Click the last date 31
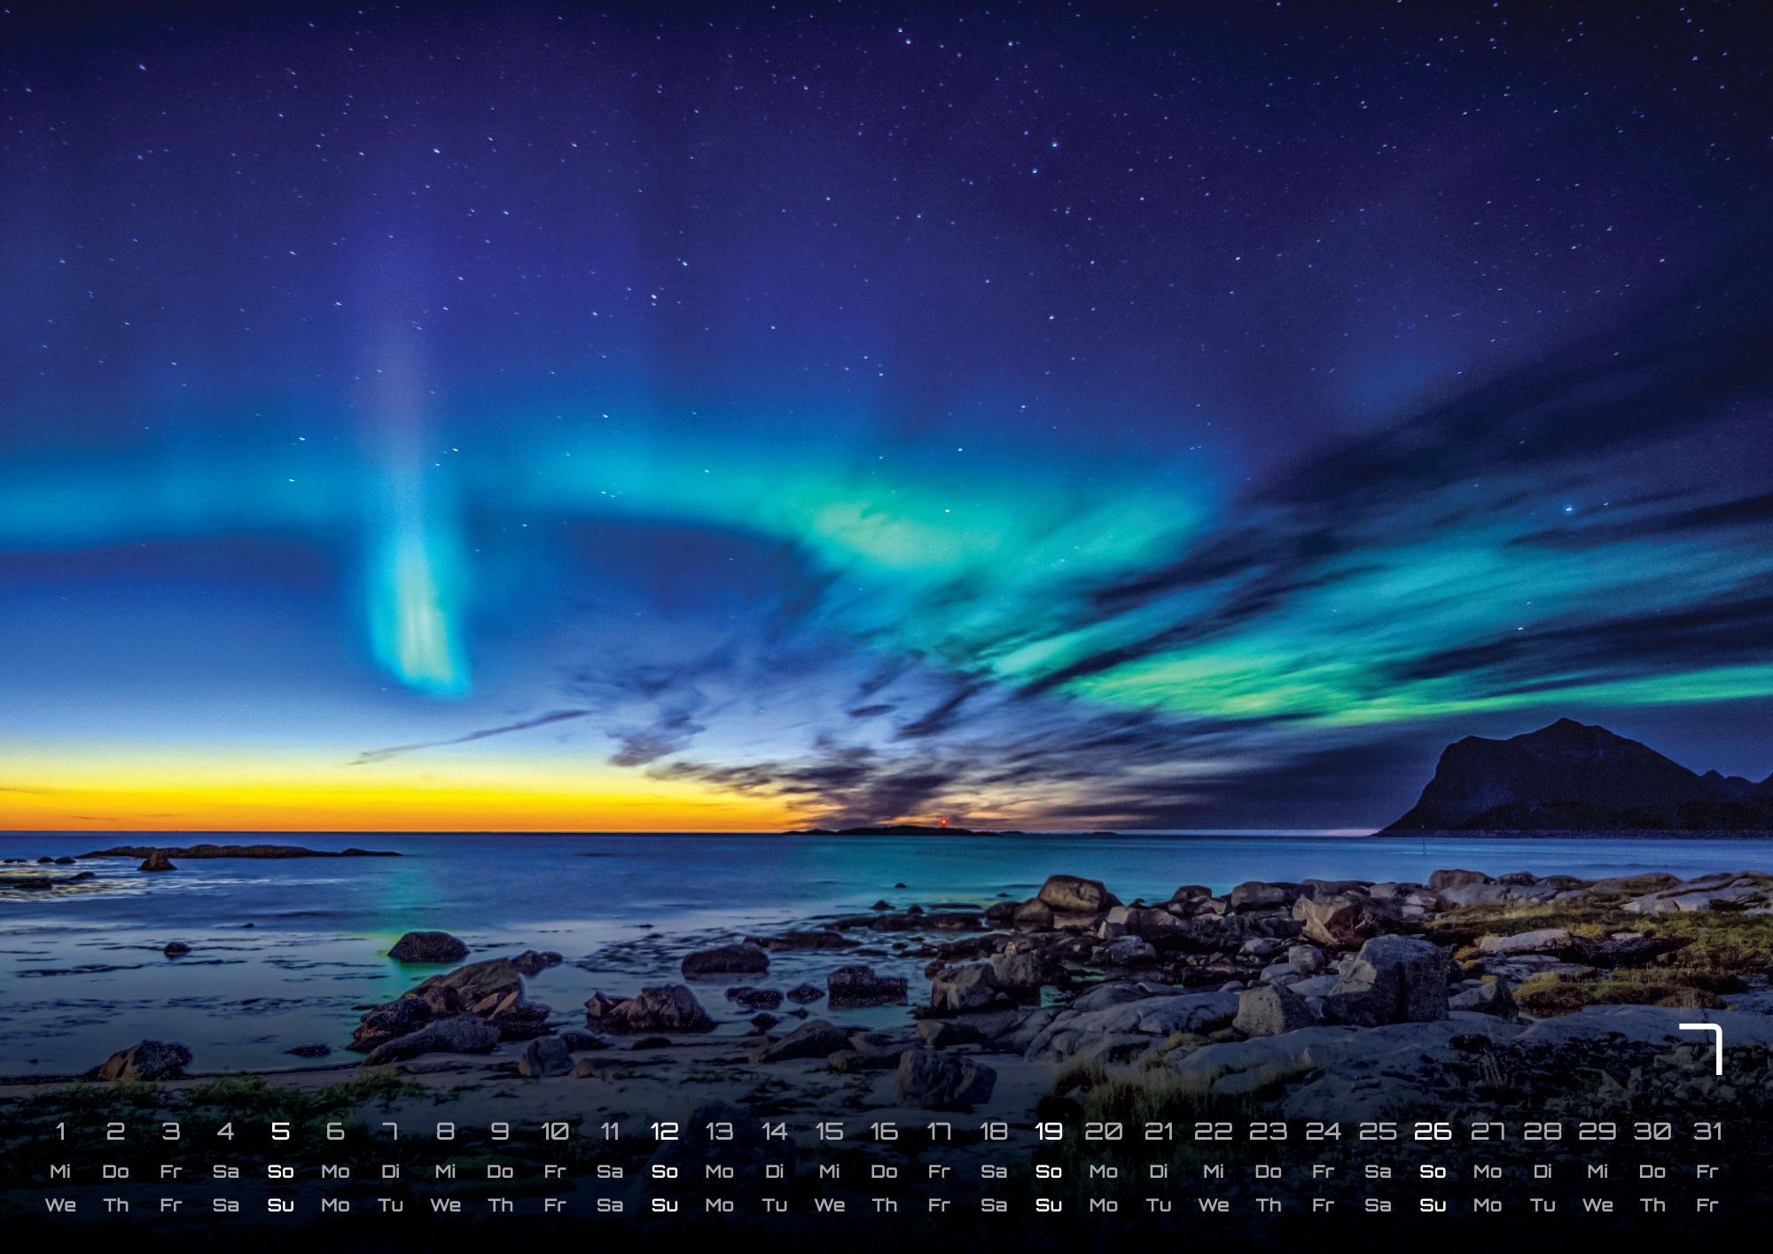The height and width of the screenshot is (1254, 1773). tap(1707, 1132)
